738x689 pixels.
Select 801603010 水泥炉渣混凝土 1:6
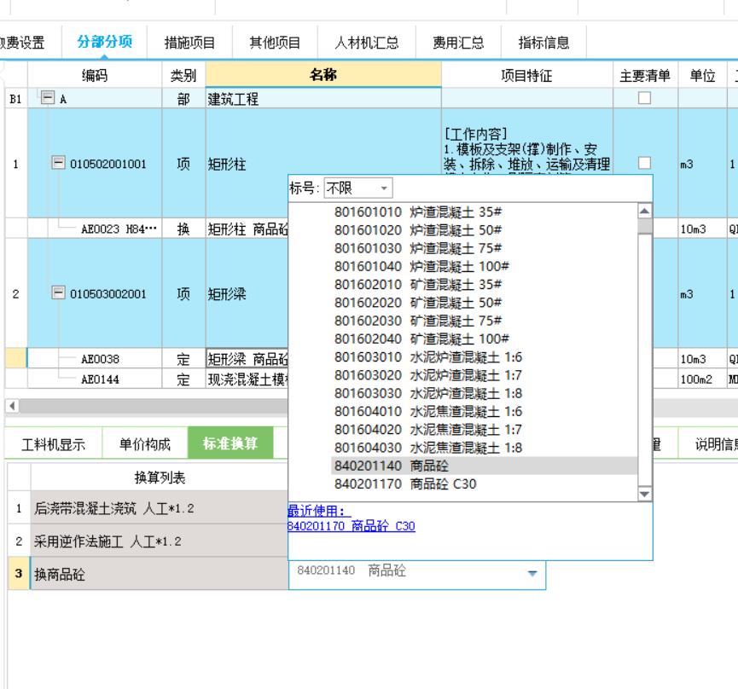484,357
